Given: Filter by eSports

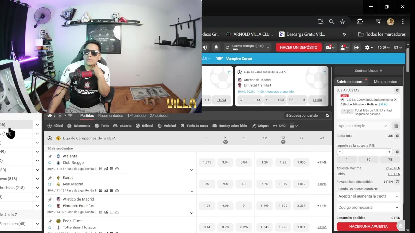Looking at the screenshot, I should (122, 126).
